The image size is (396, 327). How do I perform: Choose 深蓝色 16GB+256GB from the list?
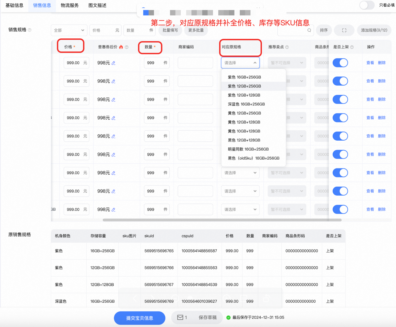(253, 104)
